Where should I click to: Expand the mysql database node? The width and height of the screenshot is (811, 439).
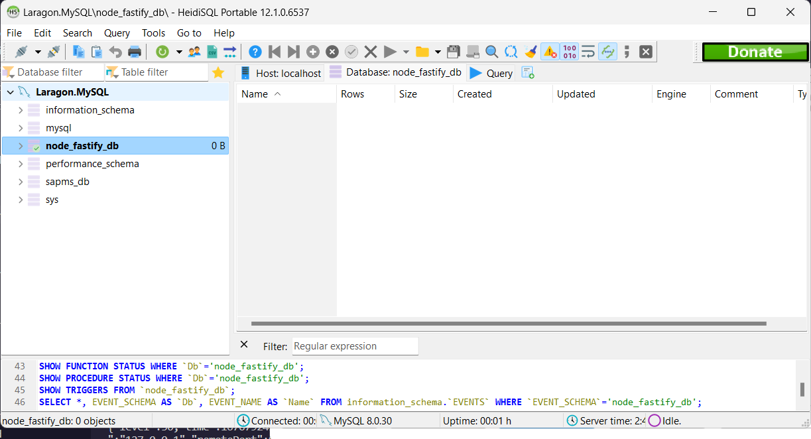pyautogui.click(x=21, y=127)
